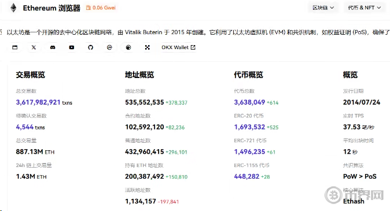This screenshot has height=211, width=390.
Task: Click total addresses value 535,552,535
Action: click(x=145, y=102)
